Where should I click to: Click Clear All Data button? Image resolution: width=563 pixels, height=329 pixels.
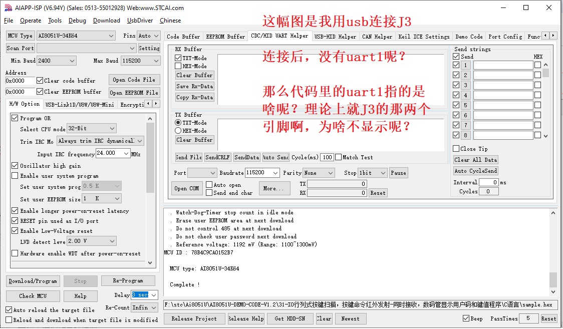coord(476,160)
